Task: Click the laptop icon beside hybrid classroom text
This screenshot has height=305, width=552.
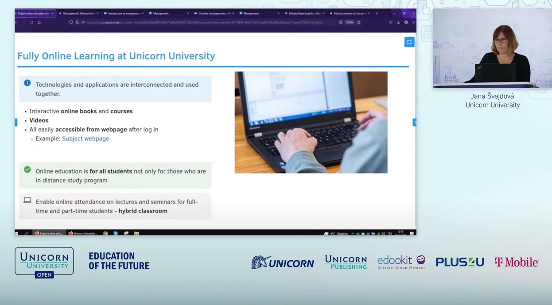Action: coord(27,200)
